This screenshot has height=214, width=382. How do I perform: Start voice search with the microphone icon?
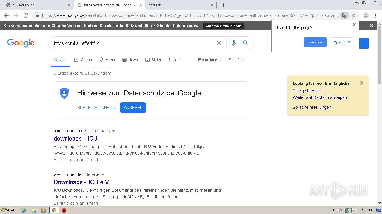point(234,43)
